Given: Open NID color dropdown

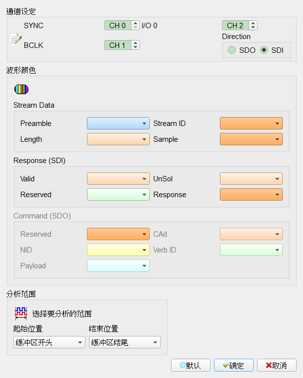Looking at the screenshot, I should click(x=118, y=250).
